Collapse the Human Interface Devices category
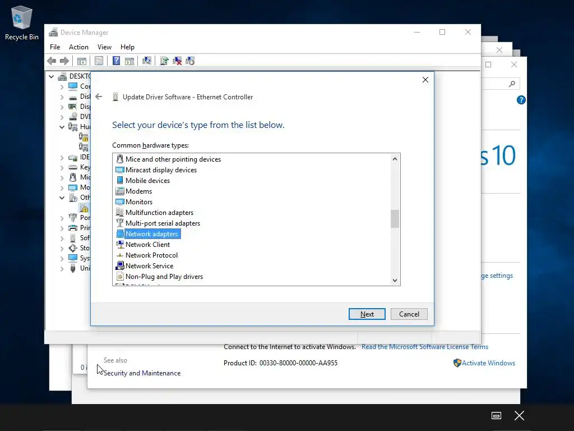 pos(62,127)
